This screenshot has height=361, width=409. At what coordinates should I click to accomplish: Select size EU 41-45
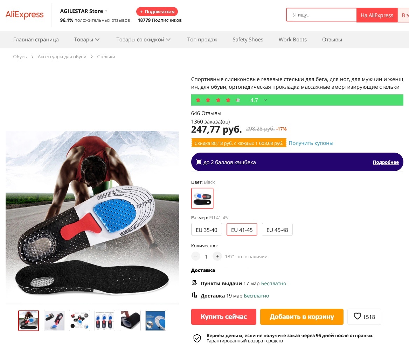pyautogui.click(x=242, y=230)
